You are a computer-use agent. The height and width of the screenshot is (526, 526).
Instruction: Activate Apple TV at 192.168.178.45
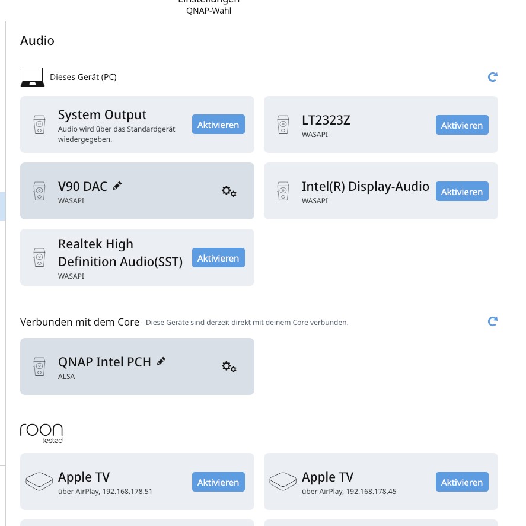pos(462,482)
